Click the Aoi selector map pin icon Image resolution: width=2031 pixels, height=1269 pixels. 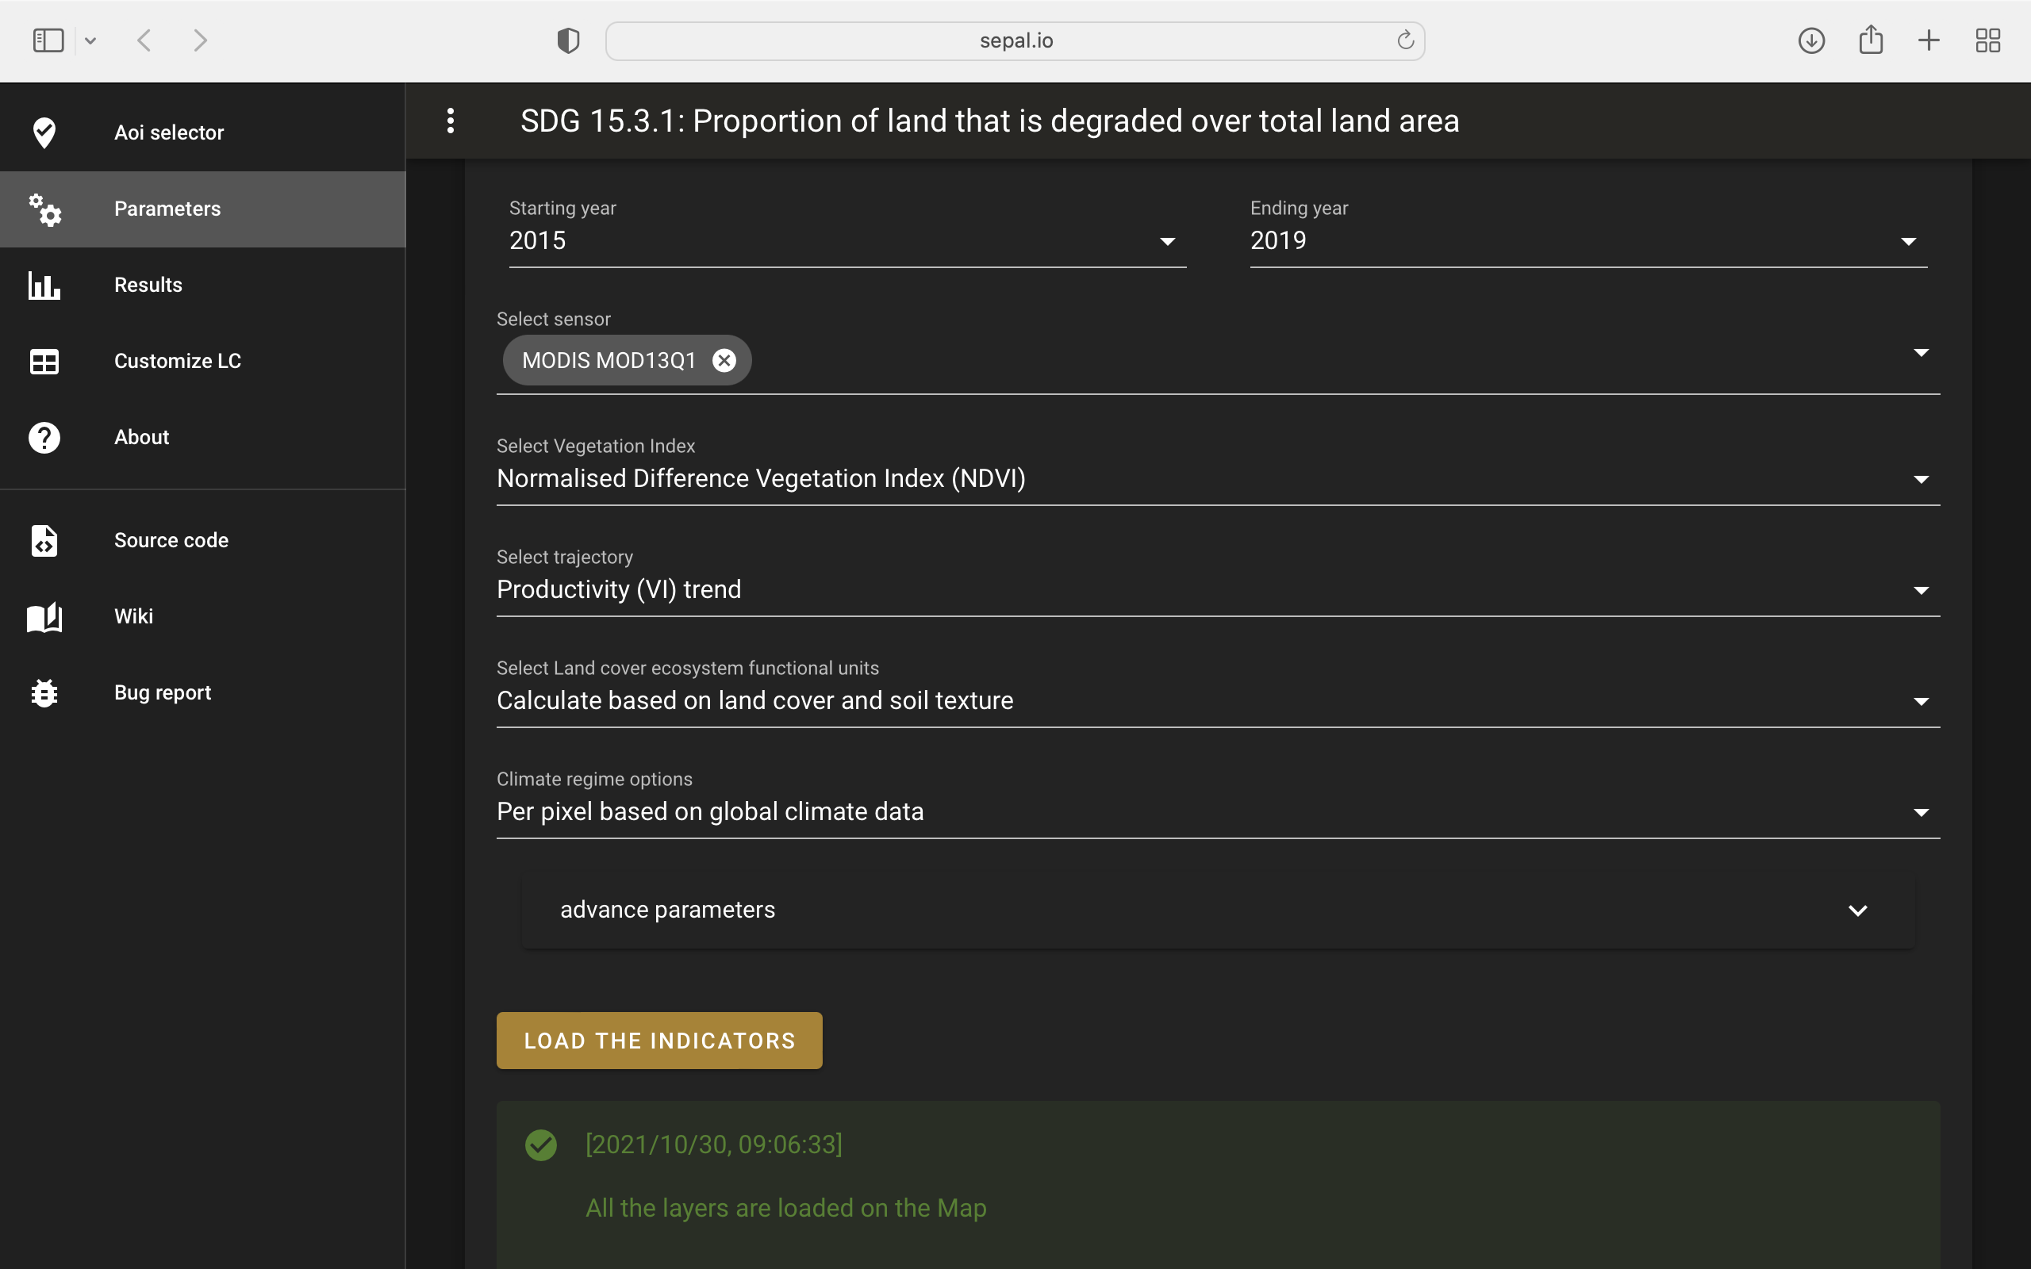[x=44, y=132]
